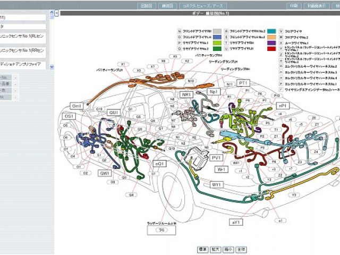Image resolution: width=340 pixels, height=255 pixels.
Task: Collapse the left sidebar with the arrow button
Action: click(x=56, y=12)
